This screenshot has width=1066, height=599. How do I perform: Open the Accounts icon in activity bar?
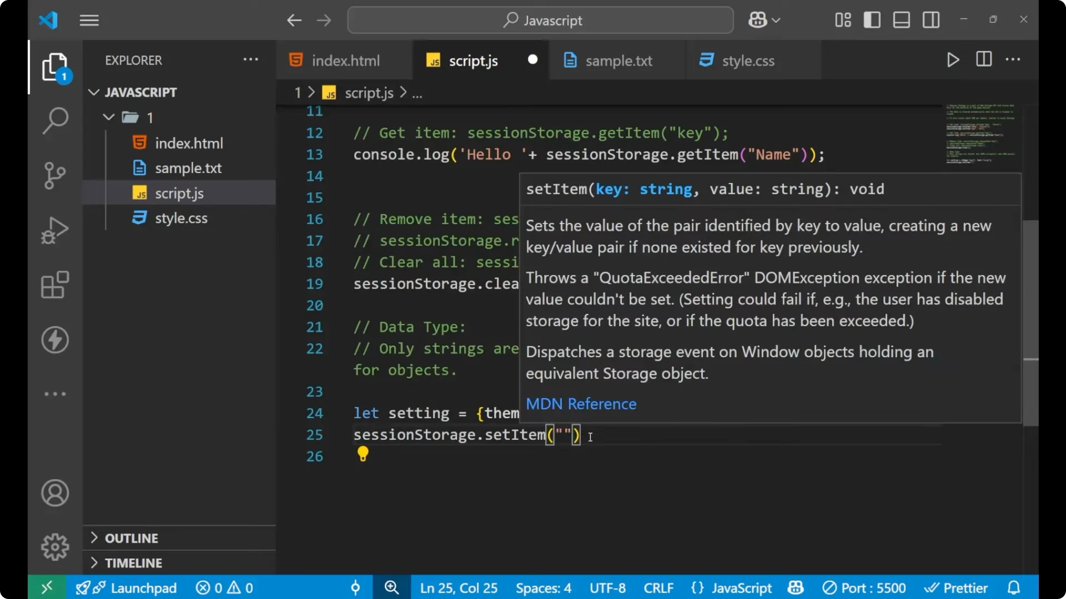[x=54, y=493]
